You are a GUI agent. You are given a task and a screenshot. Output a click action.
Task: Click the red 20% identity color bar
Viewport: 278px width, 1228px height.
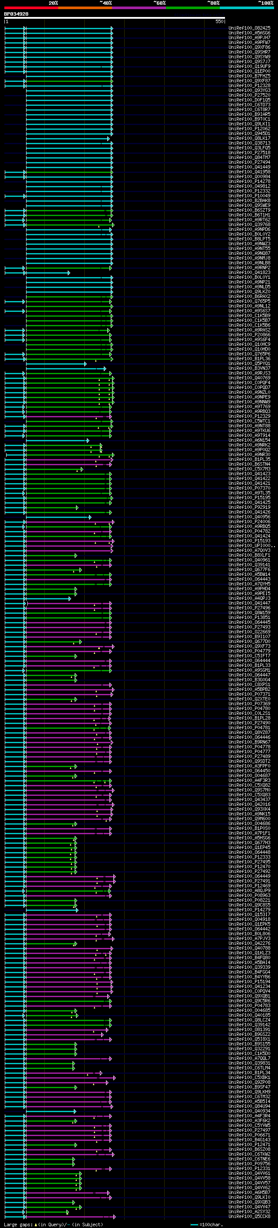[x=31, y=8]
